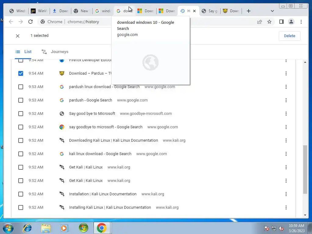Switch to the Journeys tab

click(x=55, y=52)
